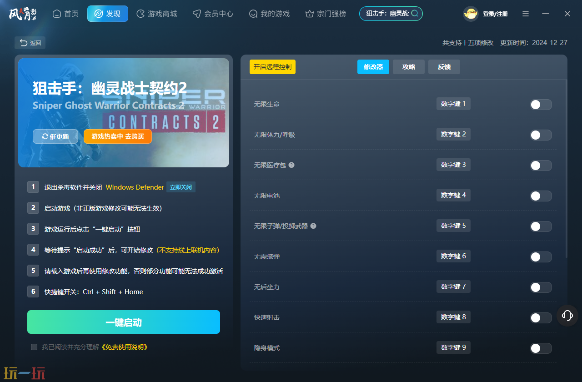Toggle 隐身模式 on
The width and height of the screenshot is (582, 382).
point(541,348)
